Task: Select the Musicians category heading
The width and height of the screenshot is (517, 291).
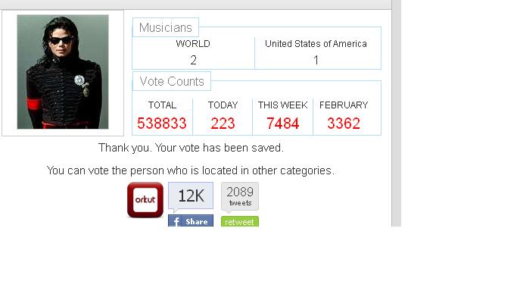Action: 166,27
